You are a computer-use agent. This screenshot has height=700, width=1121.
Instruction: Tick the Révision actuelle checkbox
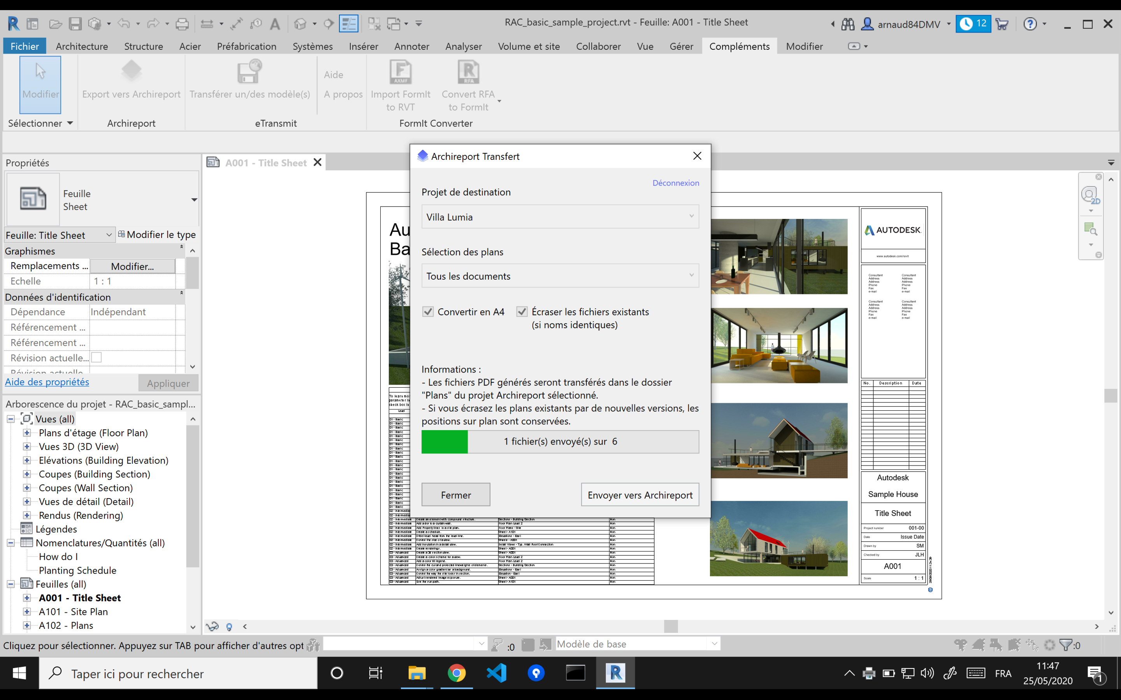[x=97, y=357]
